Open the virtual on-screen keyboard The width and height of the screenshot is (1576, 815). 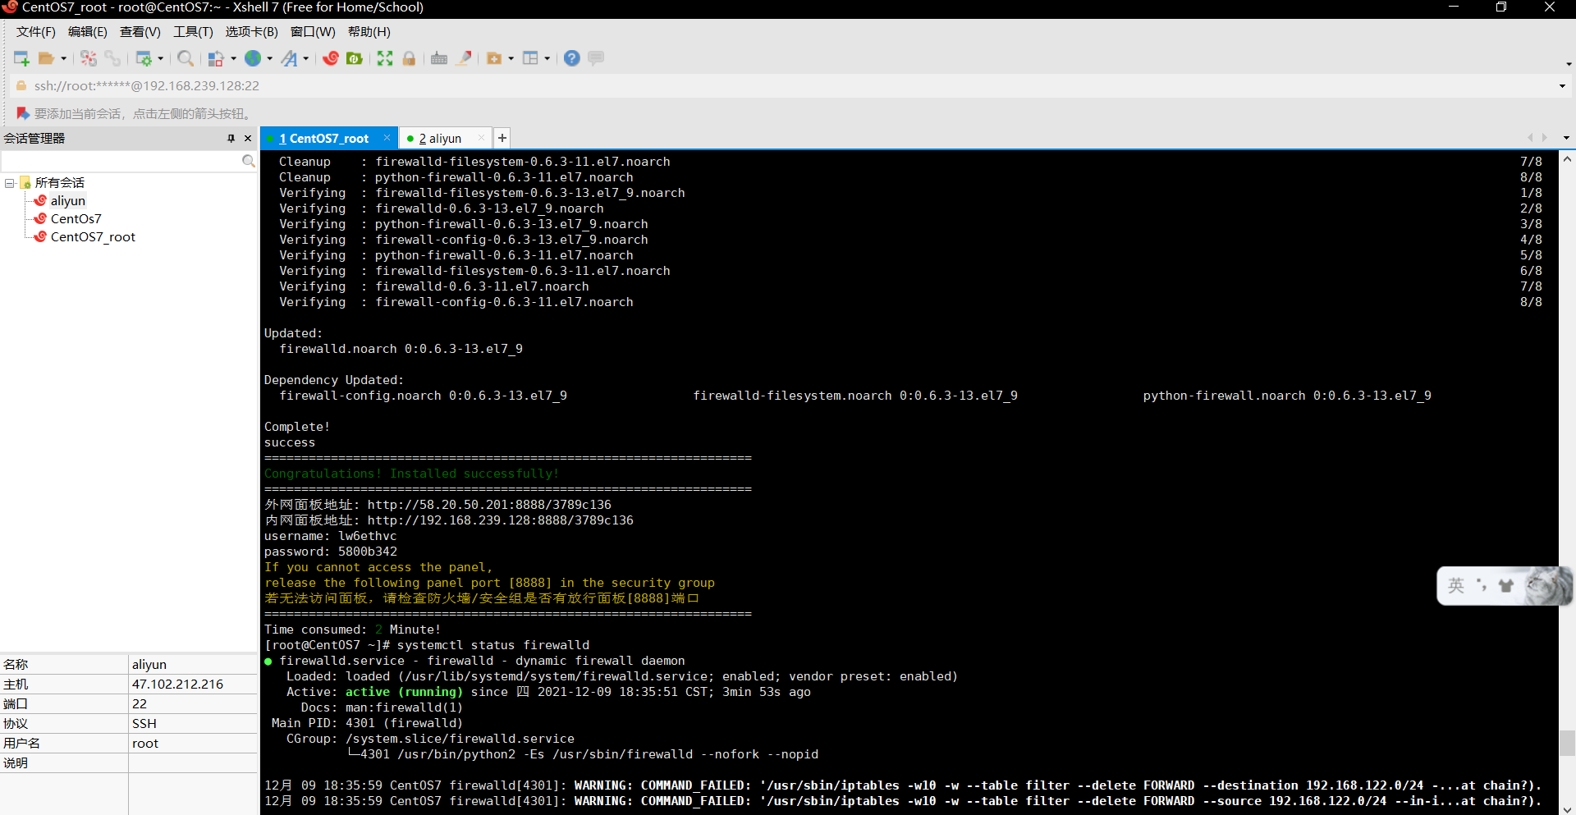click(439, 58)
